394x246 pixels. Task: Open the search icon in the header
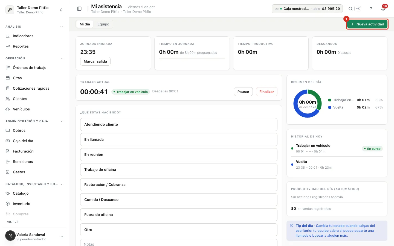coord(350,9)
